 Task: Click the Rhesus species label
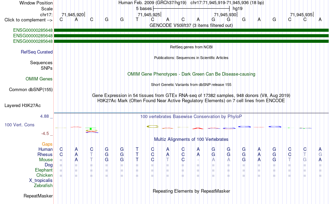pyautogui.click(x=45, y=154)
